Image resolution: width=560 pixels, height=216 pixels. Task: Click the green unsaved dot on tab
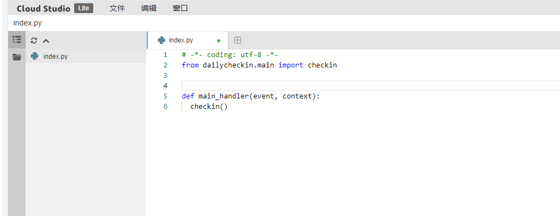pos(219,41)
